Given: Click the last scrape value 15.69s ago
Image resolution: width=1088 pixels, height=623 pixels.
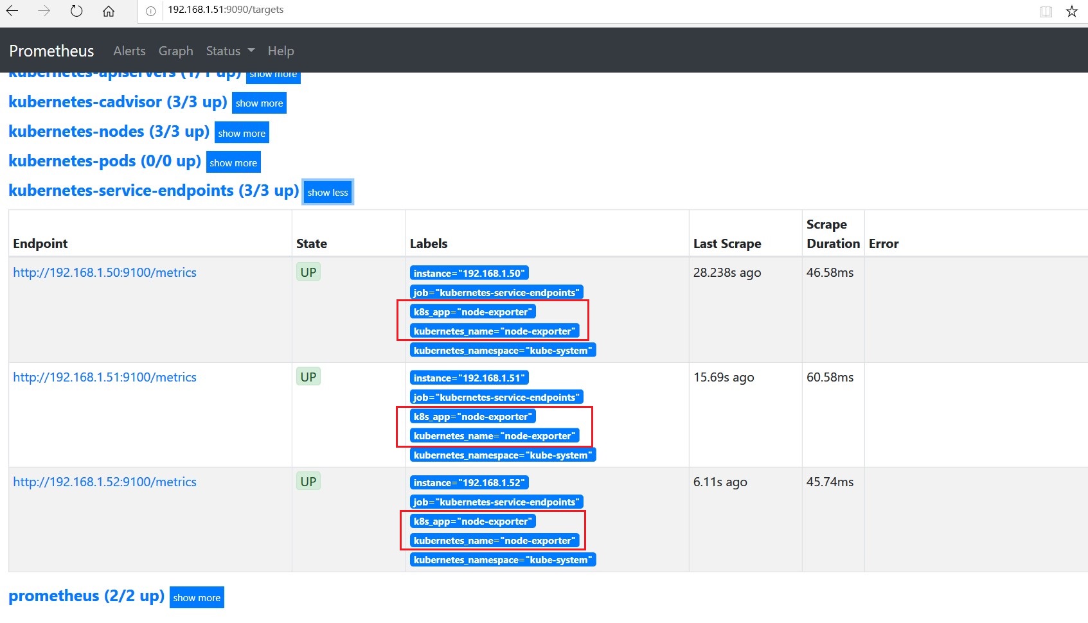Looking at the screenshot, I should pyautogui.click(x=724, y=377).
